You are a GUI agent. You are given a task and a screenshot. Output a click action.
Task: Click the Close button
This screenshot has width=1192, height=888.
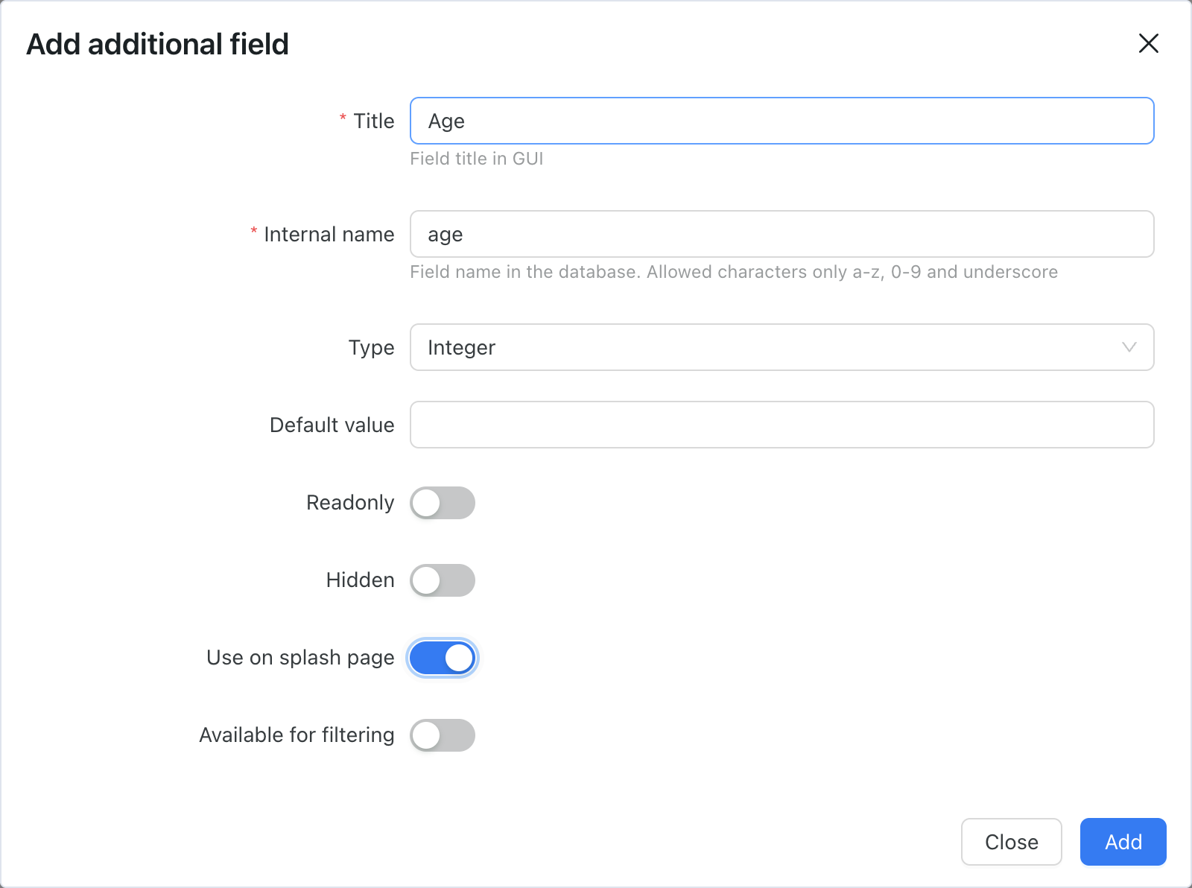coord(1011,842)
